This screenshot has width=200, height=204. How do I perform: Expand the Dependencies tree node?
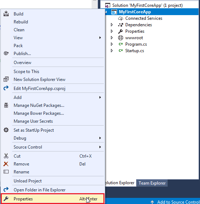point(112,25)
